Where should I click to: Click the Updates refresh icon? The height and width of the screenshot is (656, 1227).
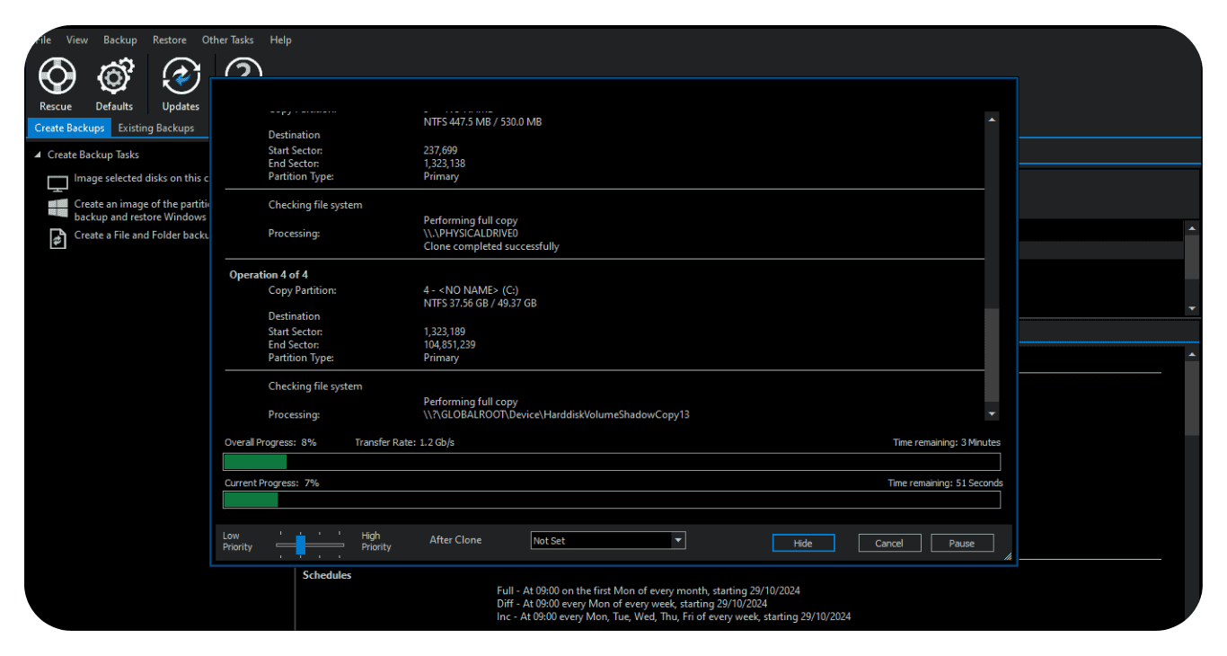(181, 77)
